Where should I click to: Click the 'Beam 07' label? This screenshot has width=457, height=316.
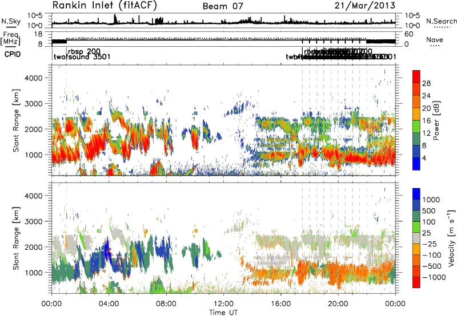[x=223, y=6]
